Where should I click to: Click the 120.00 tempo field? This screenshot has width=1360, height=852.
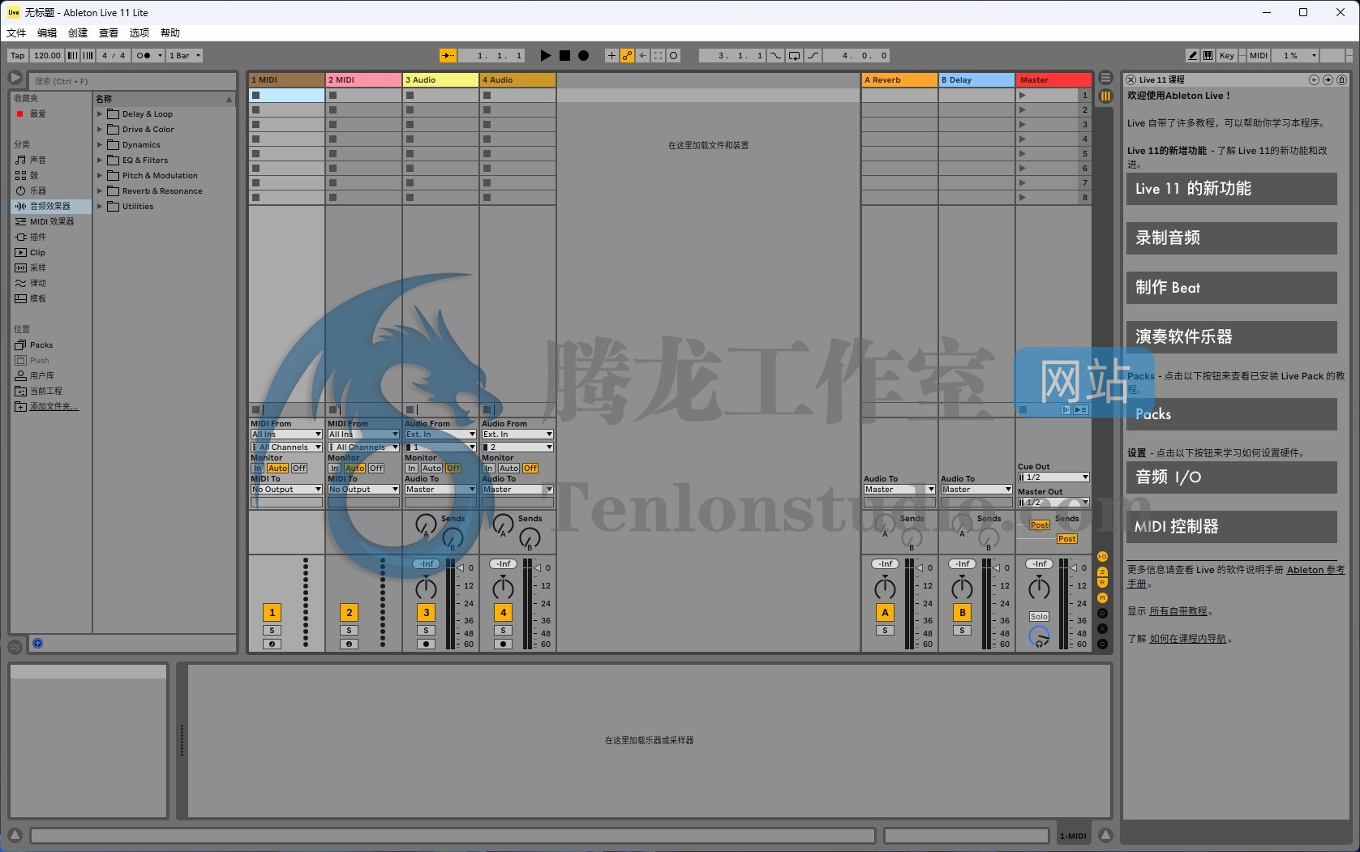click(47, 56)
